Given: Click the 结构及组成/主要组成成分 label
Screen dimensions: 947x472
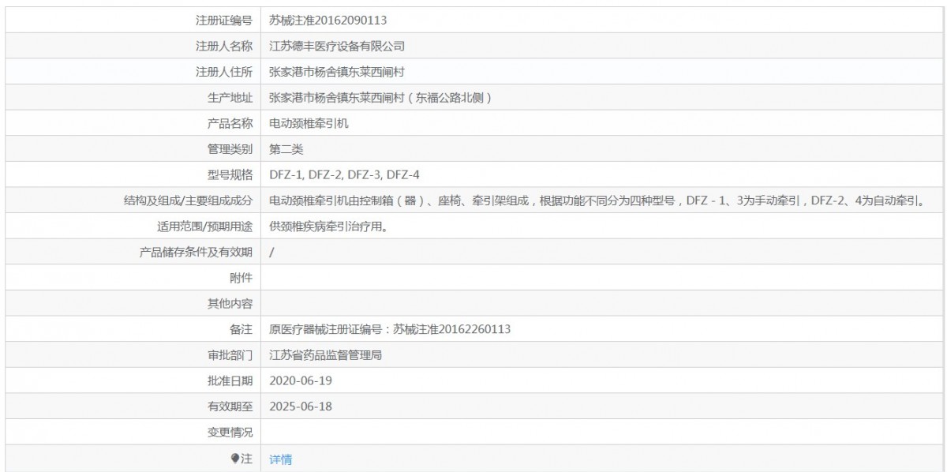Looking at the screenshot, I should 188,200.
